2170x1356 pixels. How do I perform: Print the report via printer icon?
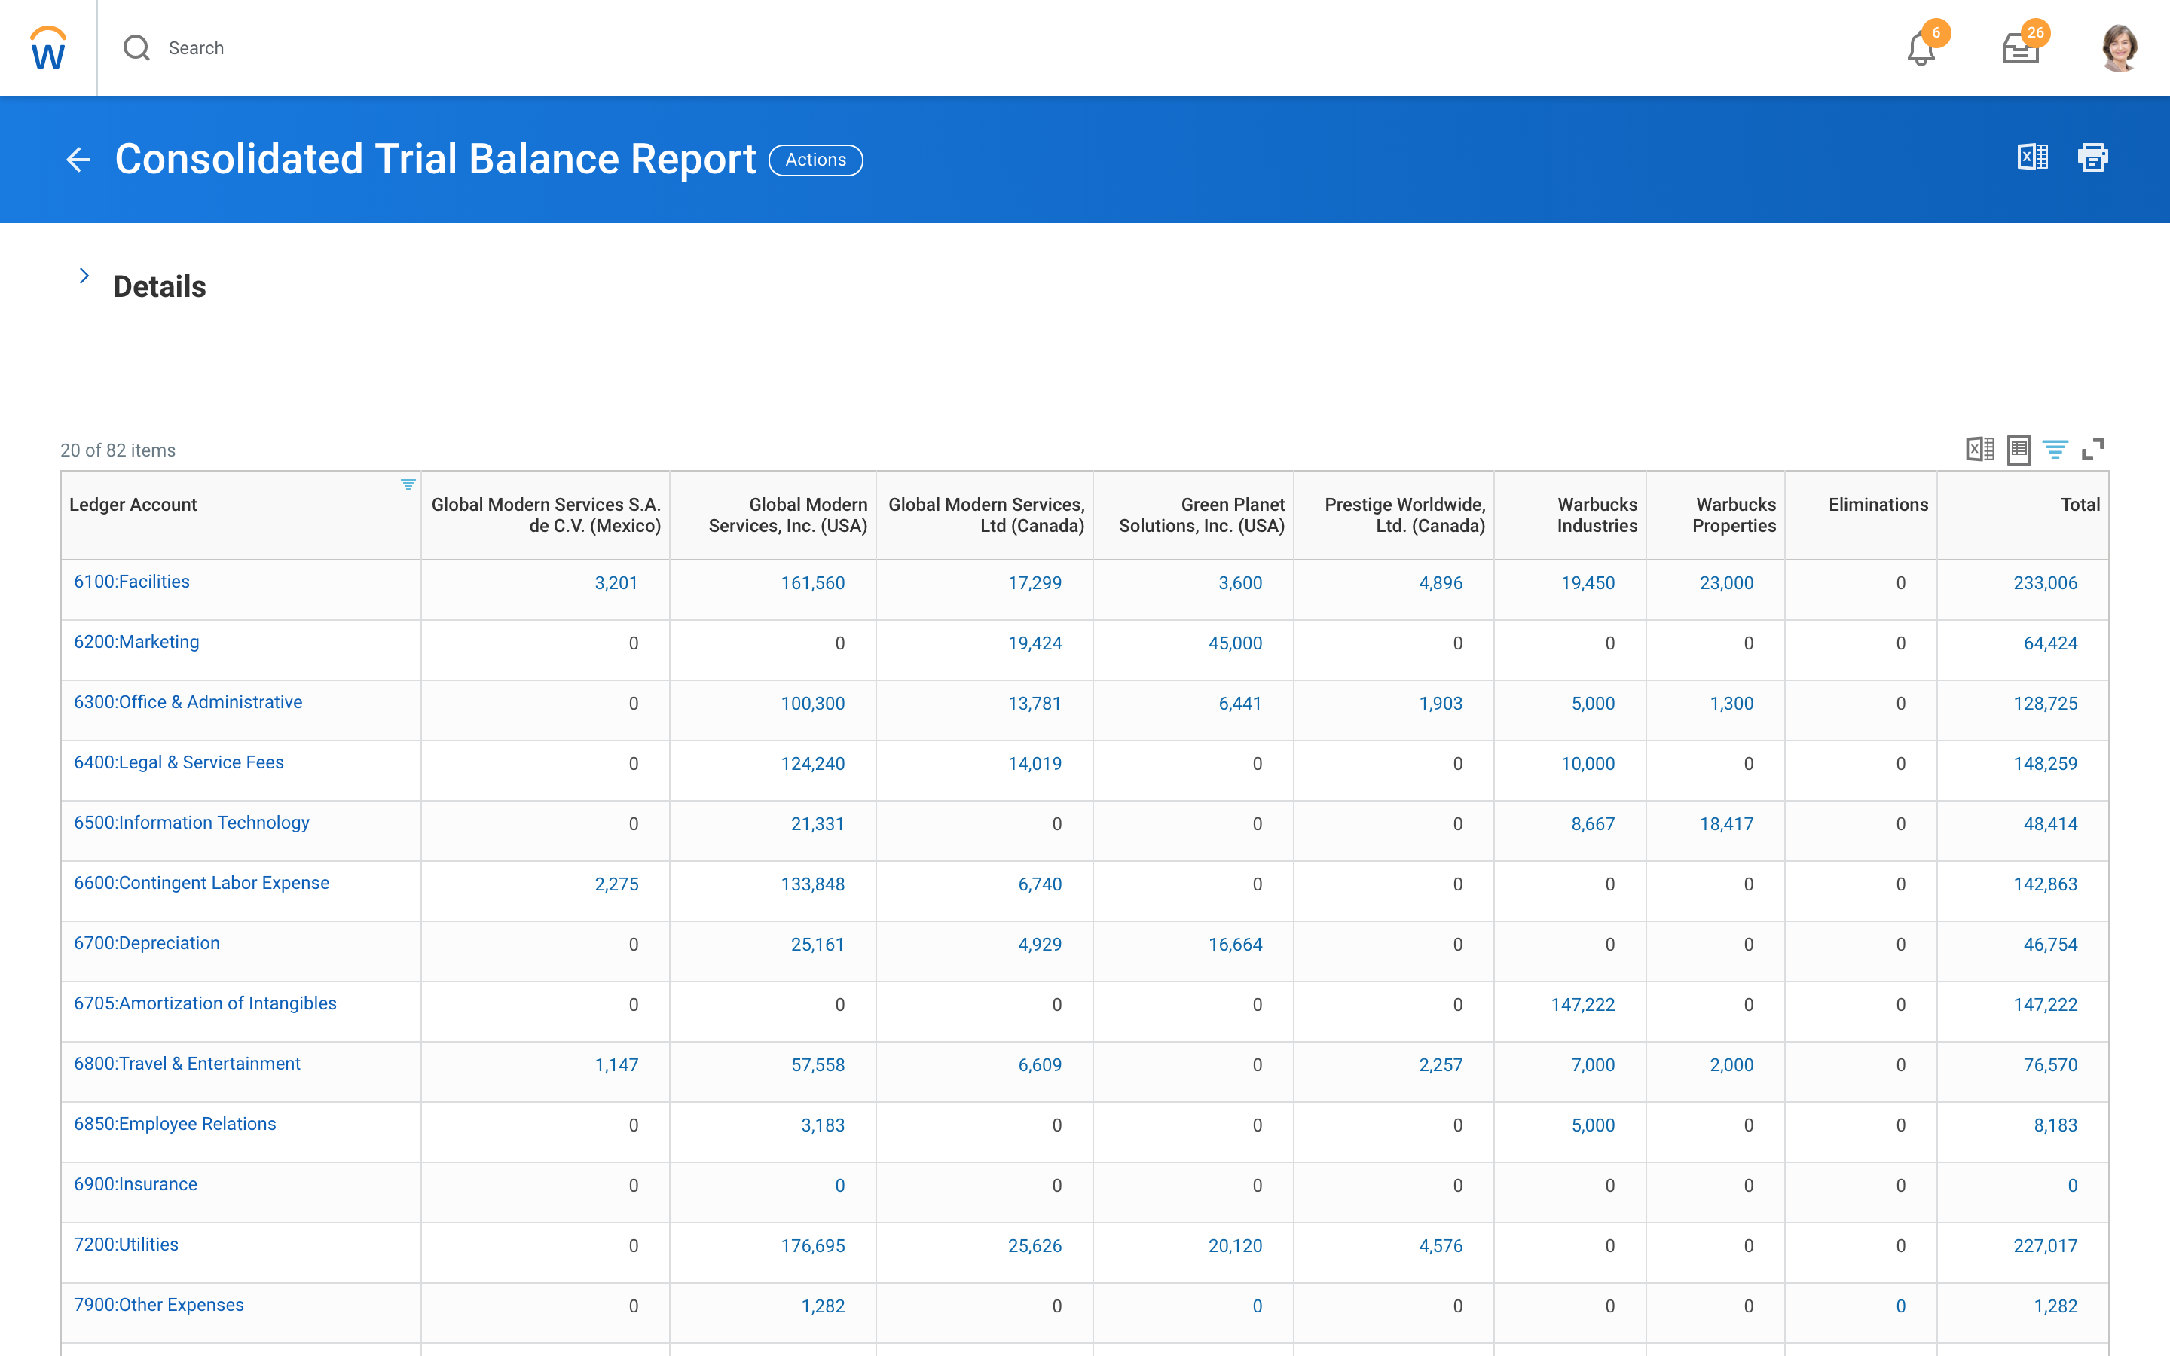coord(2093,157)
